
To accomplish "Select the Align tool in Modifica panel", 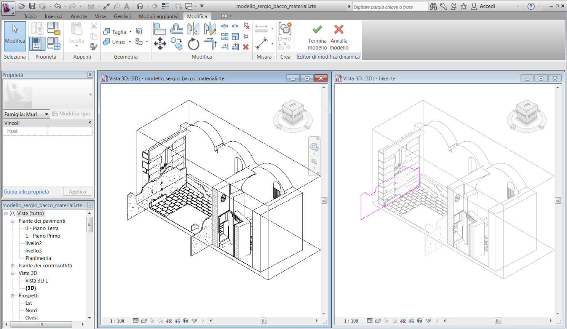I will pos(160,29).
